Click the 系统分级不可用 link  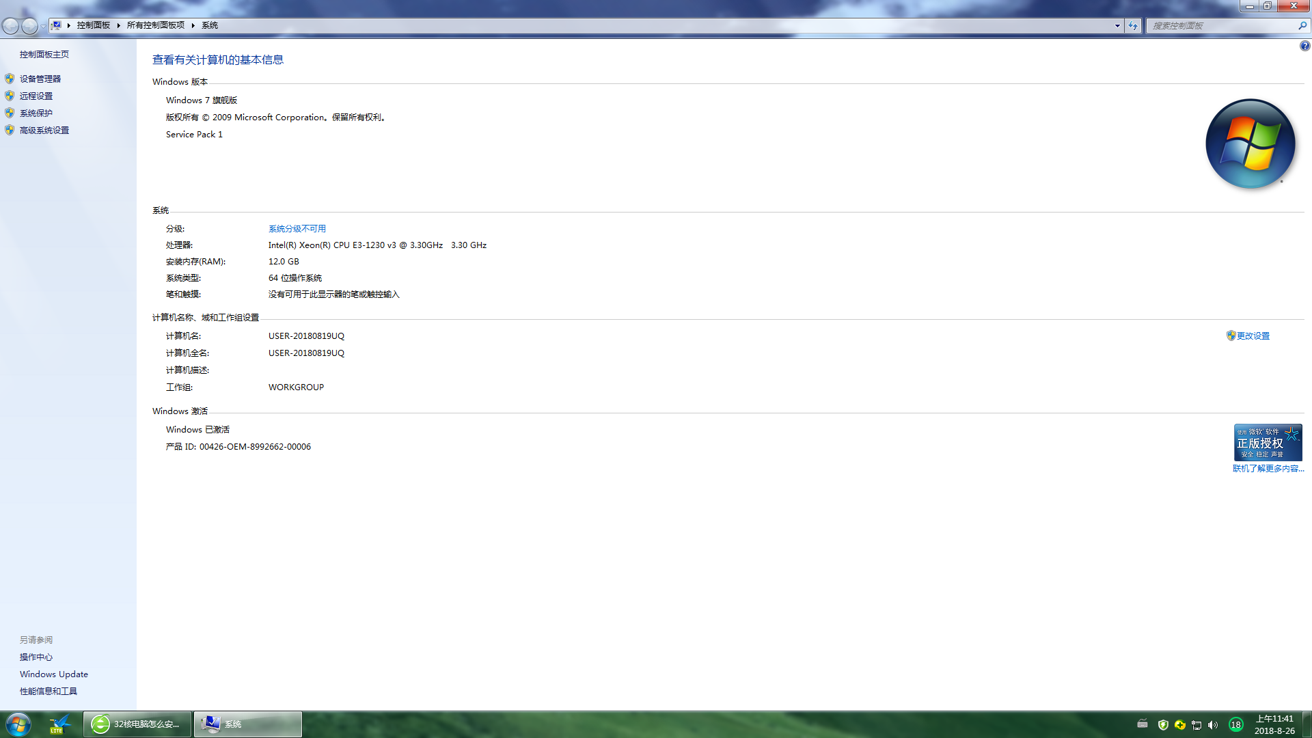coord(297,229)
